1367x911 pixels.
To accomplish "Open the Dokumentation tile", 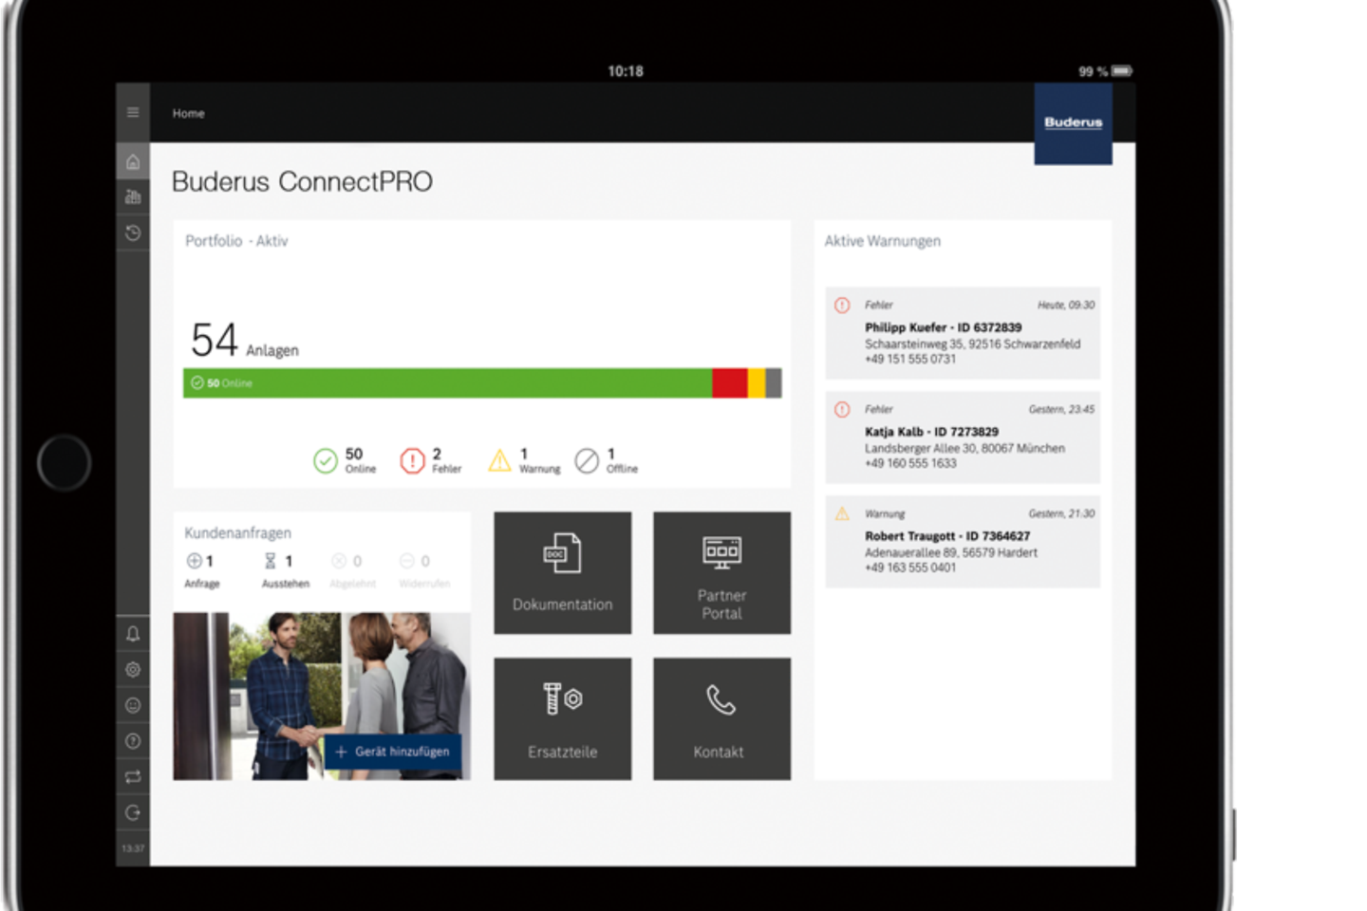I will pos(562,573).
